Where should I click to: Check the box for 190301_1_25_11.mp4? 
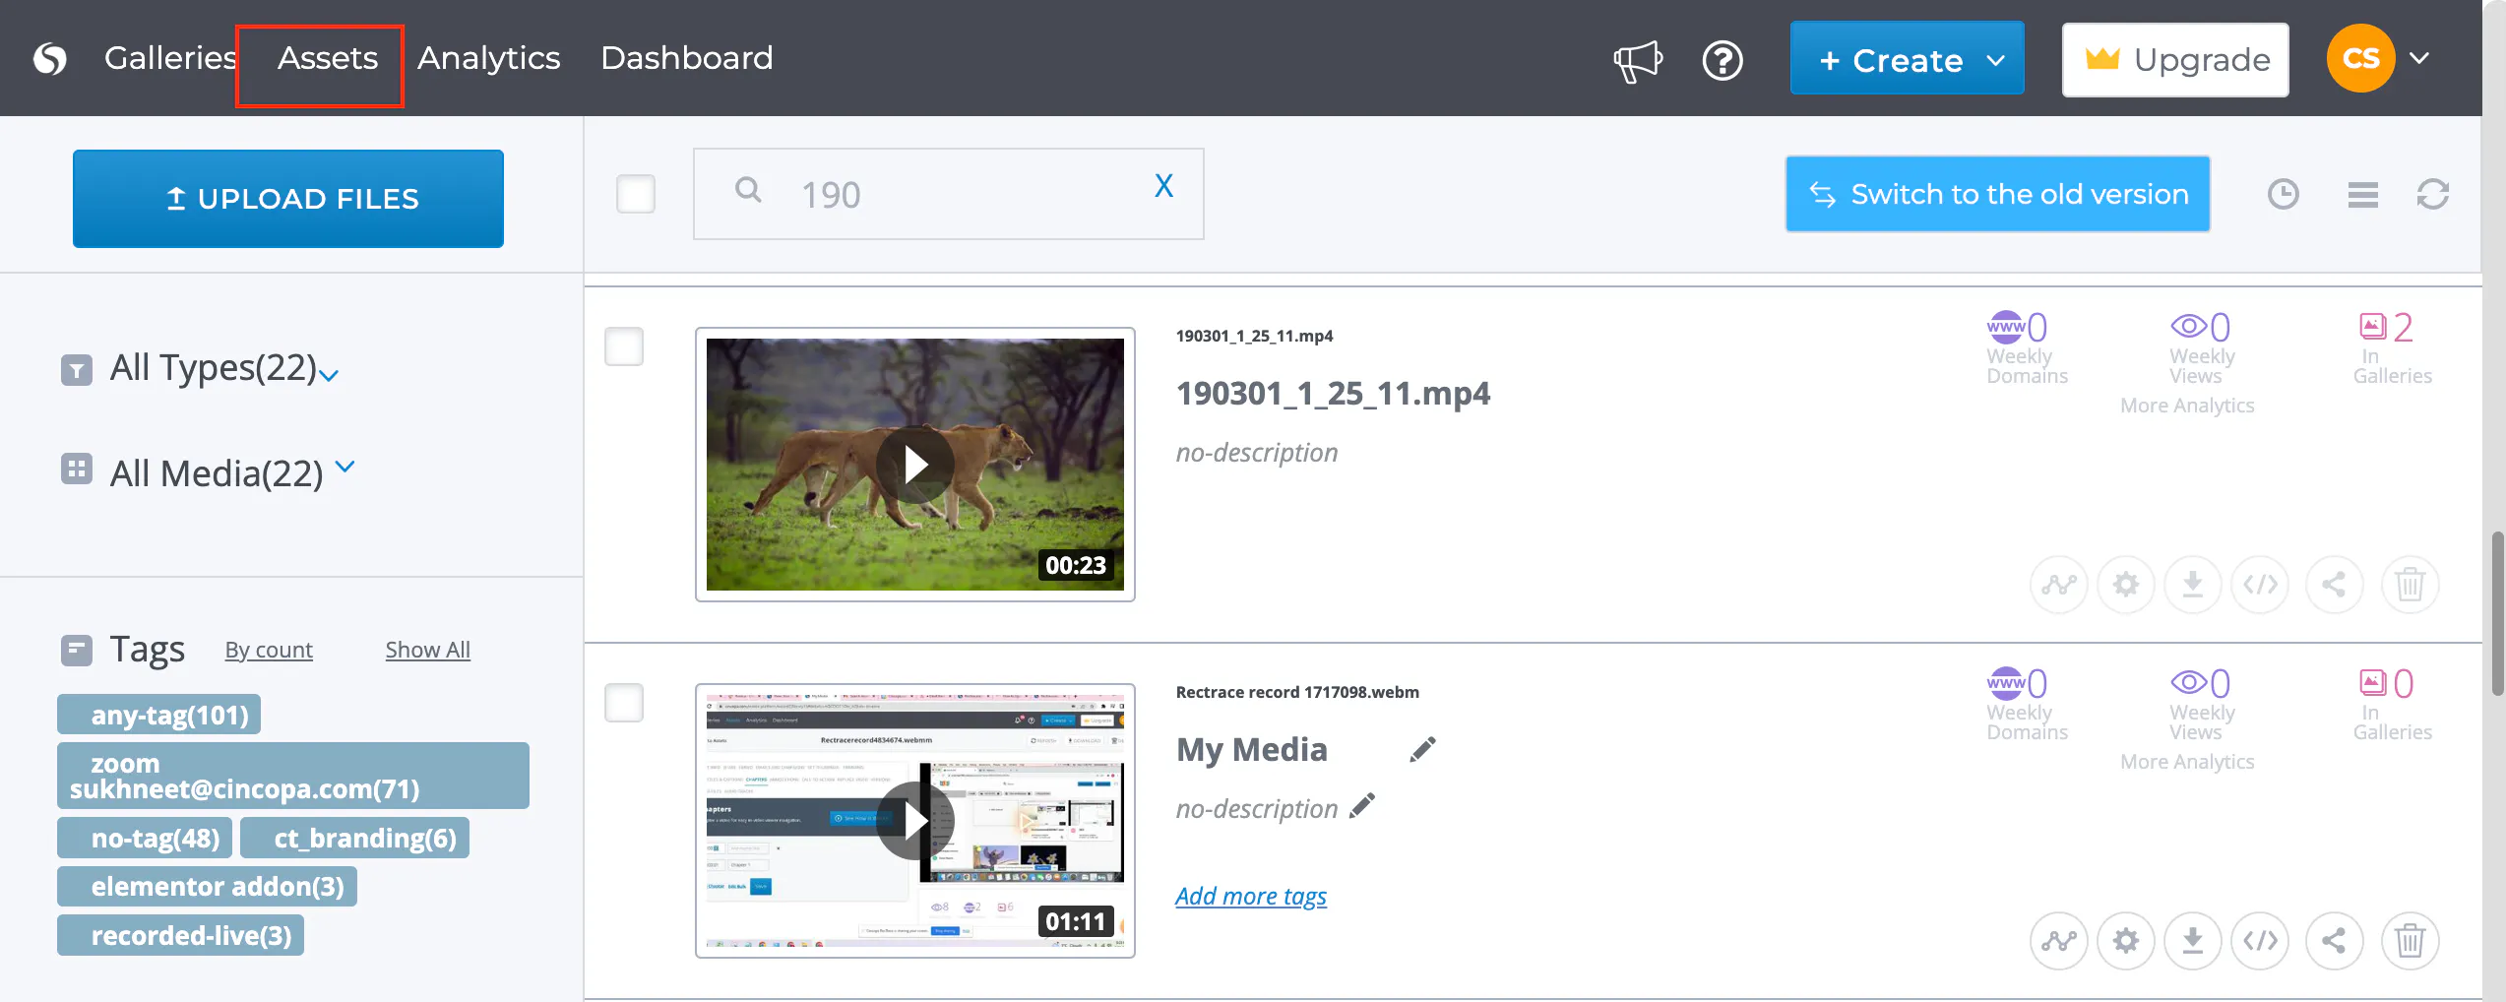pos(624,346)
